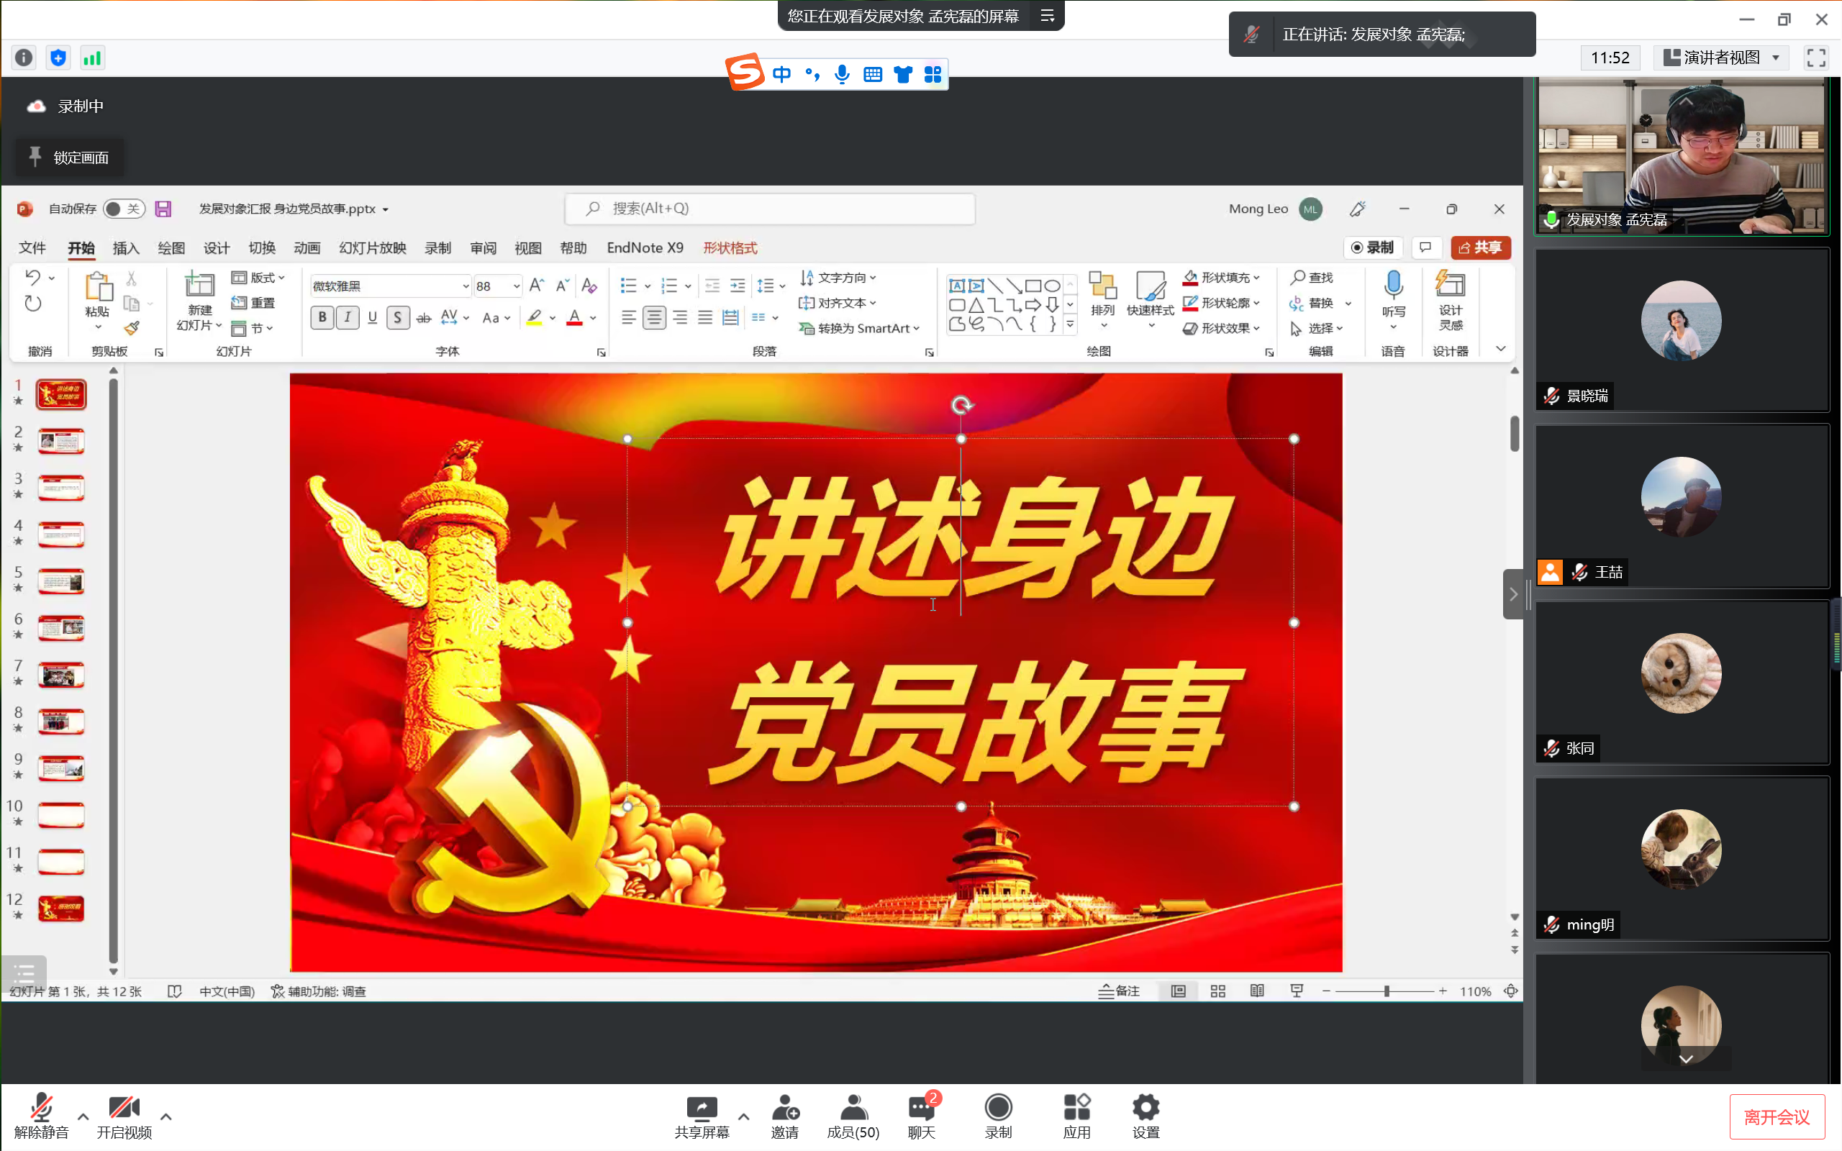Open the Designer ideas icon
This screenshot has width=1842, height=1151.
pos(1450,286)
